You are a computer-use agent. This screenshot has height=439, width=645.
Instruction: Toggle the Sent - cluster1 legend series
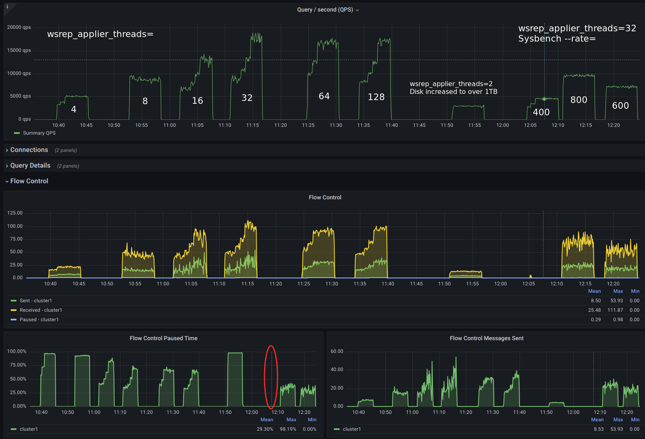point(36,301)
